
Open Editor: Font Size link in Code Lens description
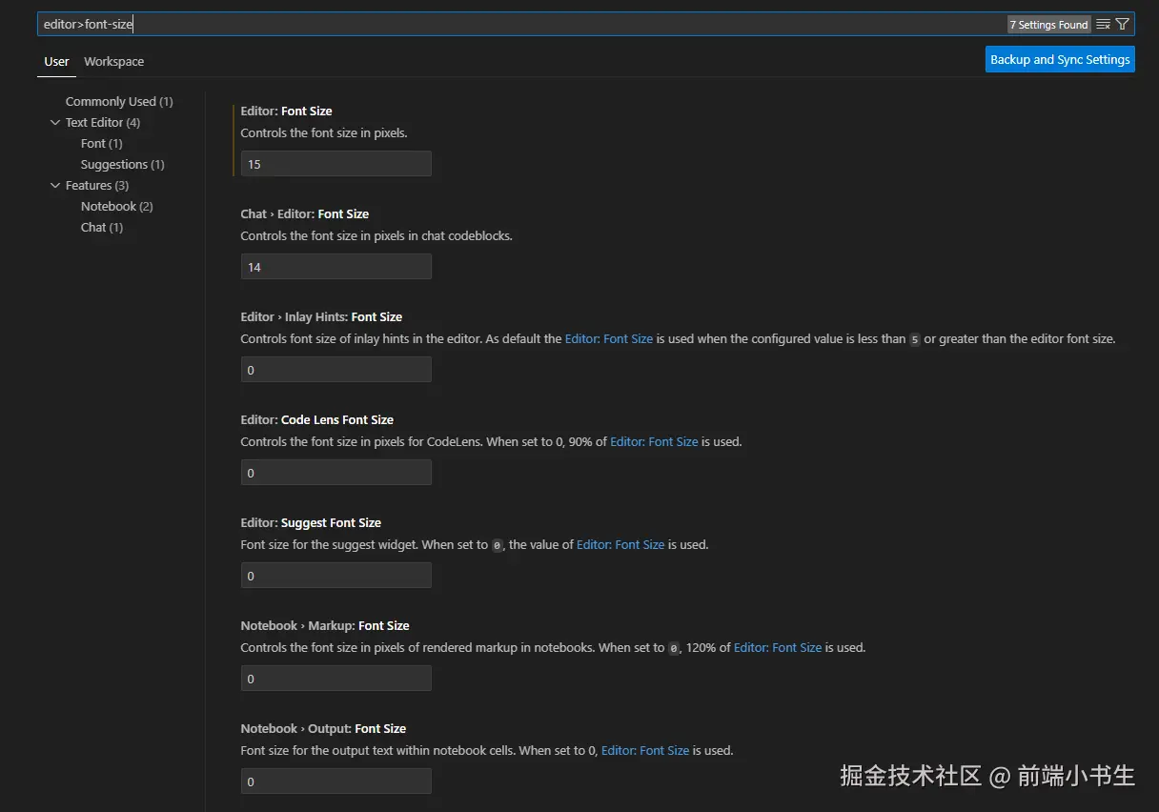click(x=654, y=441)
